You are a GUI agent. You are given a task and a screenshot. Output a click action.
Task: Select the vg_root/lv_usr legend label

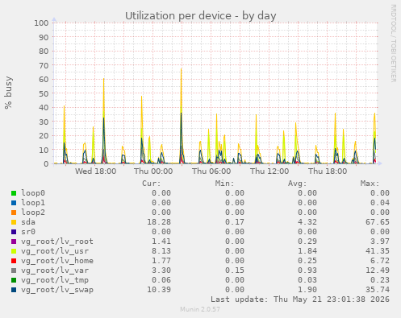(x=55, y=251)
